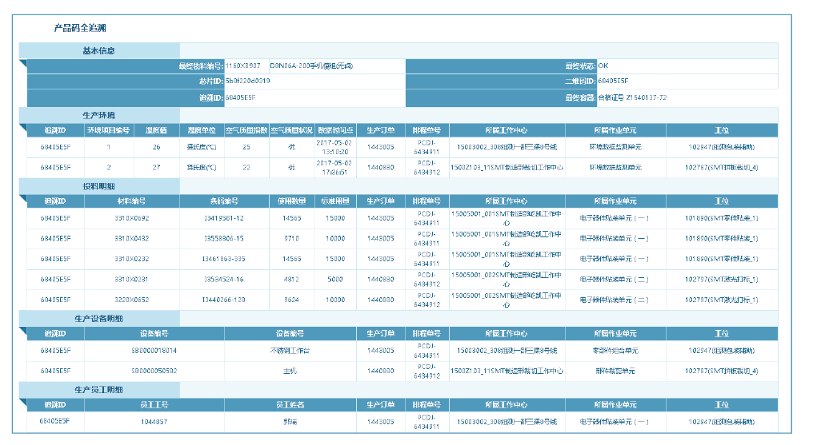Click material number 3310X0432
The image size is (813, 445).
coord(132,239)
